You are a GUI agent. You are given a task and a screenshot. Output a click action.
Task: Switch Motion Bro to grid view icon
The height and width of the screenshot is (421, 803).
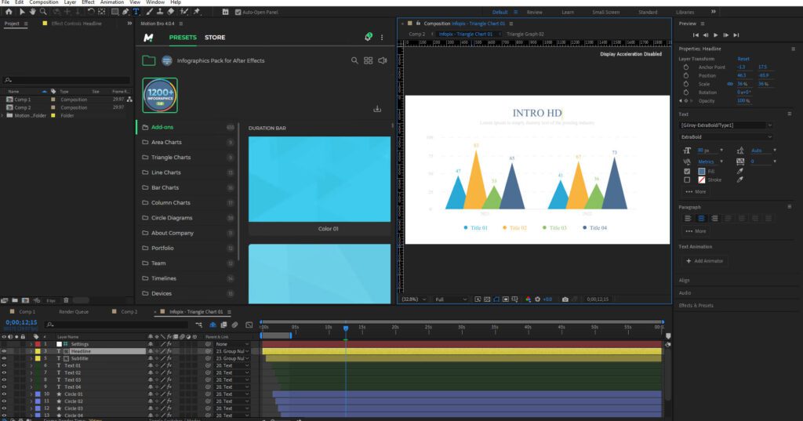[368, 60]
